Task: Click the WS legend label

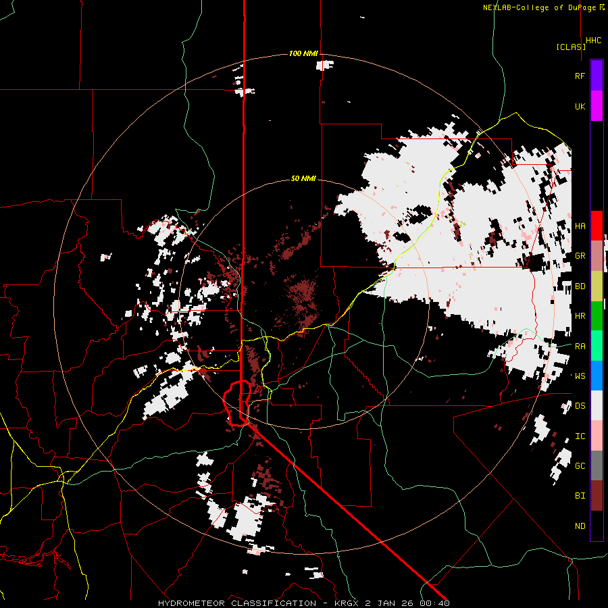Action: (580, 376)
